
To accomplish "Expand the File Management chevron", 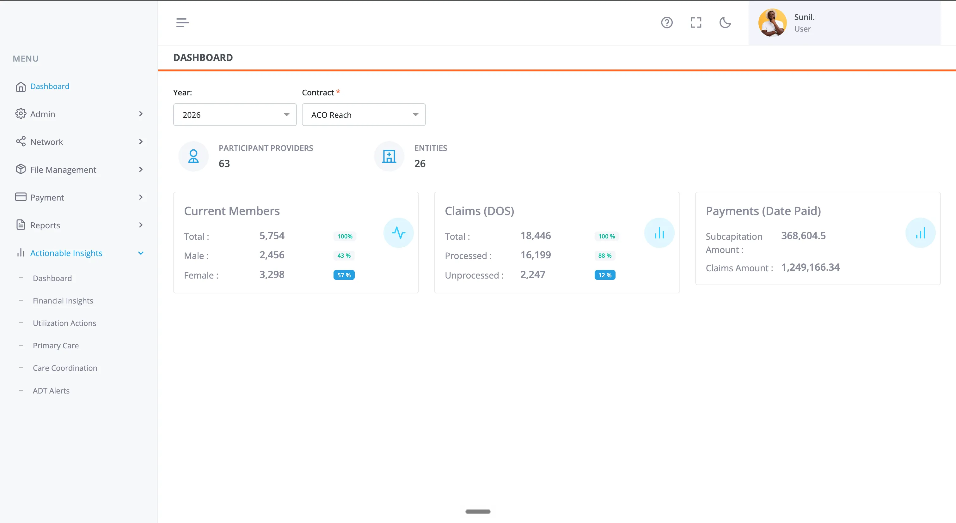I will 141,169.
